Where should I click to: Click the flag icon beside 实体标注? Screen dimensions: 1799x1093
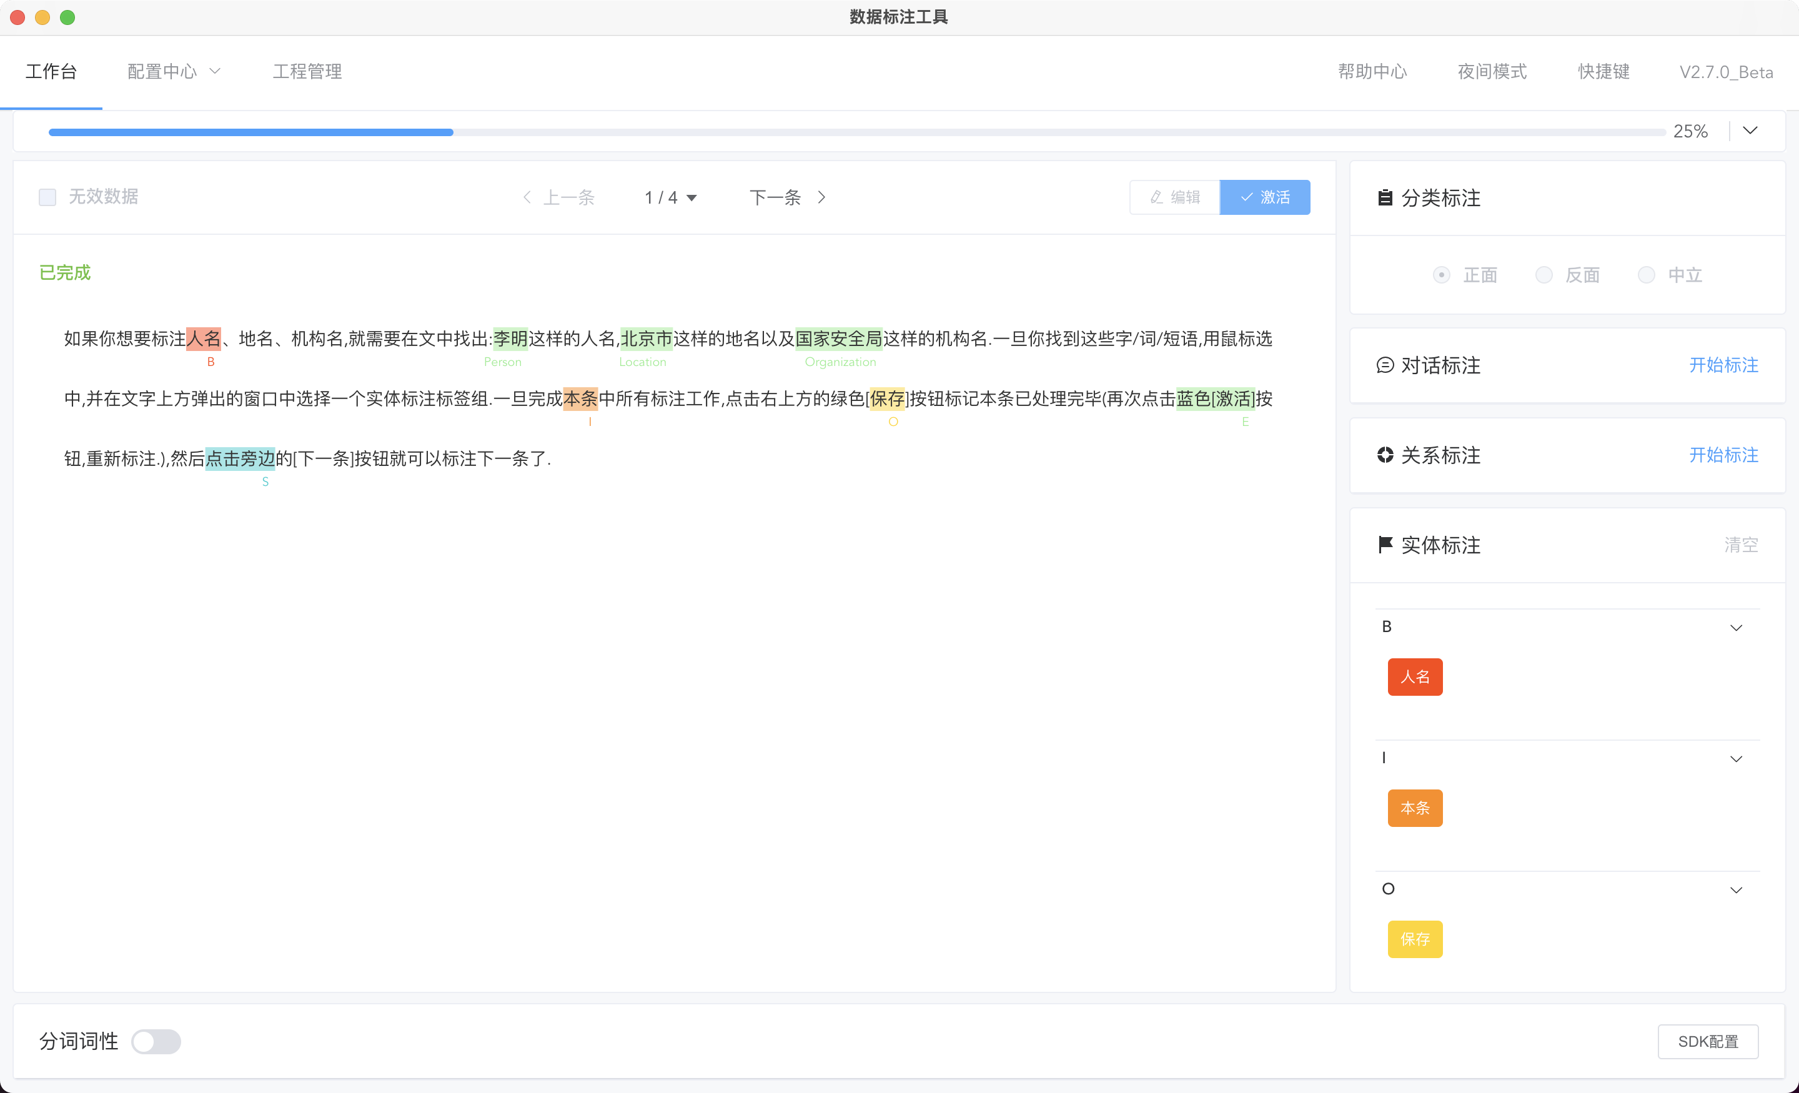click(1384, 545)
